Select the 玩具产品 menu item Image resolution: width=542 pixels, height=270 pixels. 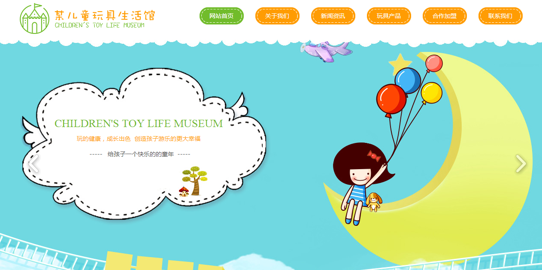pos(389,16)
